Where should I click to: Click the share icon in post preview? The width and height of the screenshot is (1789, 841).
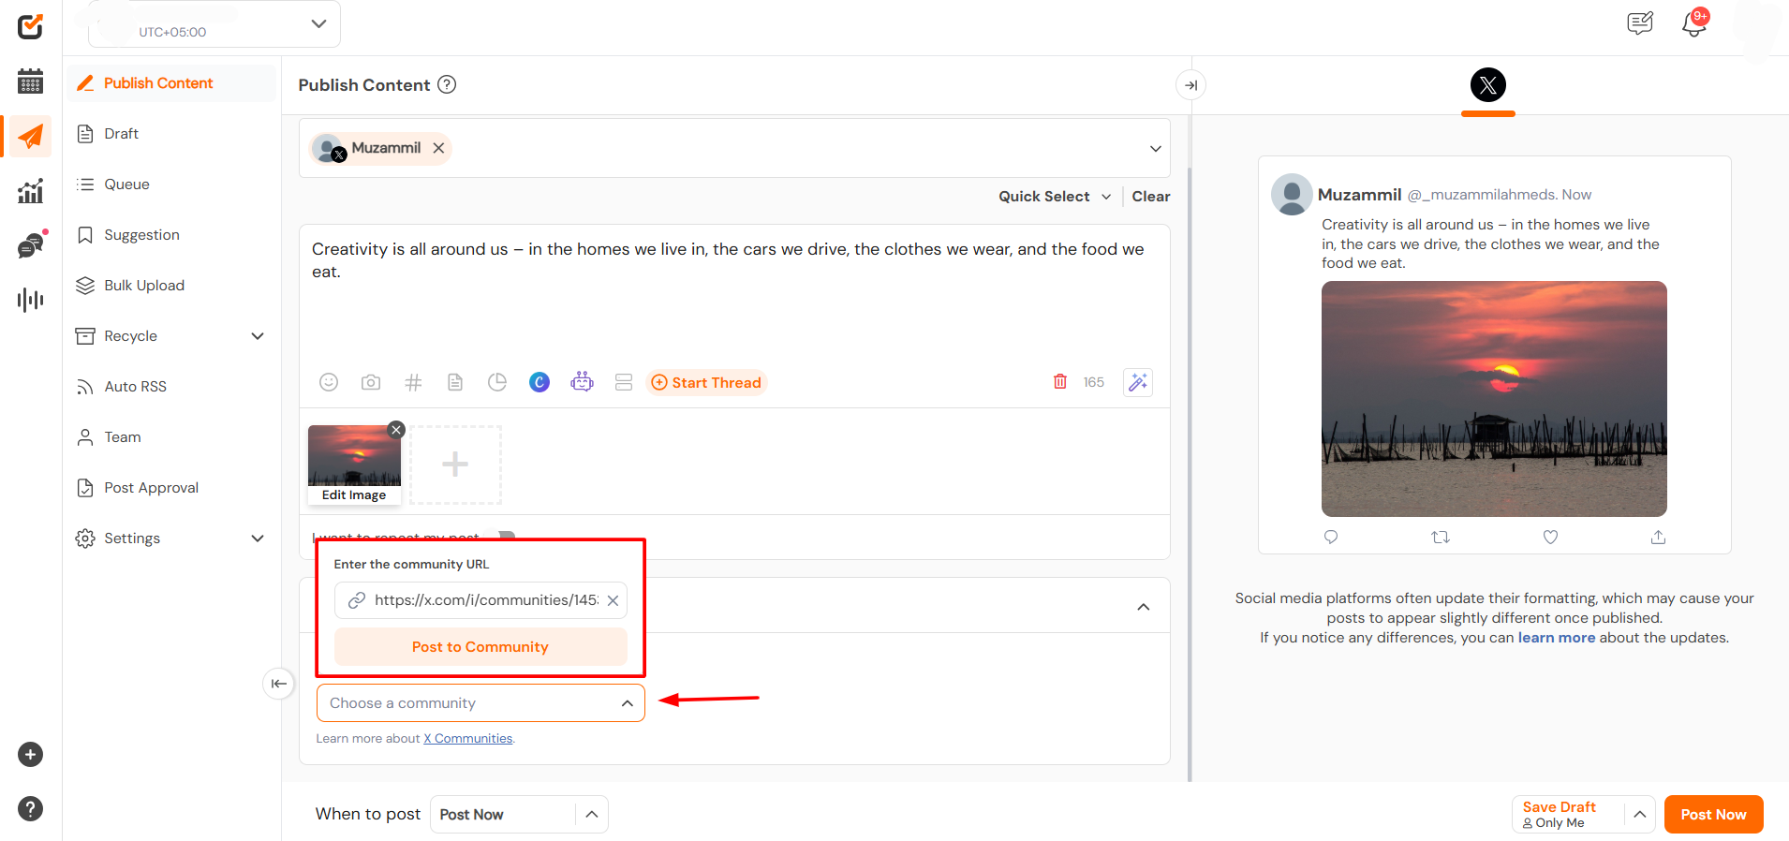1658,537
